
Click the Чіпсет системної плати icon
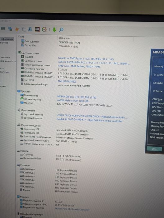22,64
